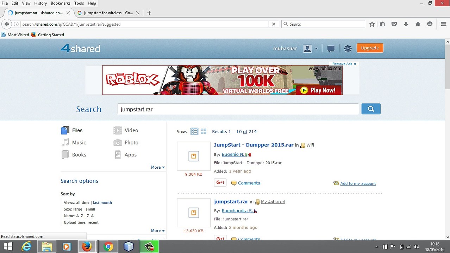Open bookmarks list icon in Firefox toolbar
The width and height of the screenshot is (450, 253).
click(382, 24)
